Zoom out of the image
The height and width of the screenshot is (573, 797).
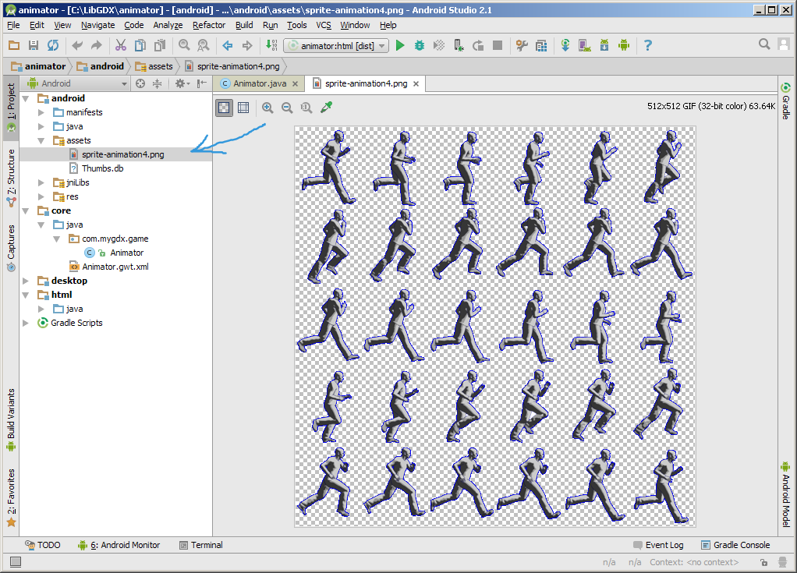click(x=287, y=108)
